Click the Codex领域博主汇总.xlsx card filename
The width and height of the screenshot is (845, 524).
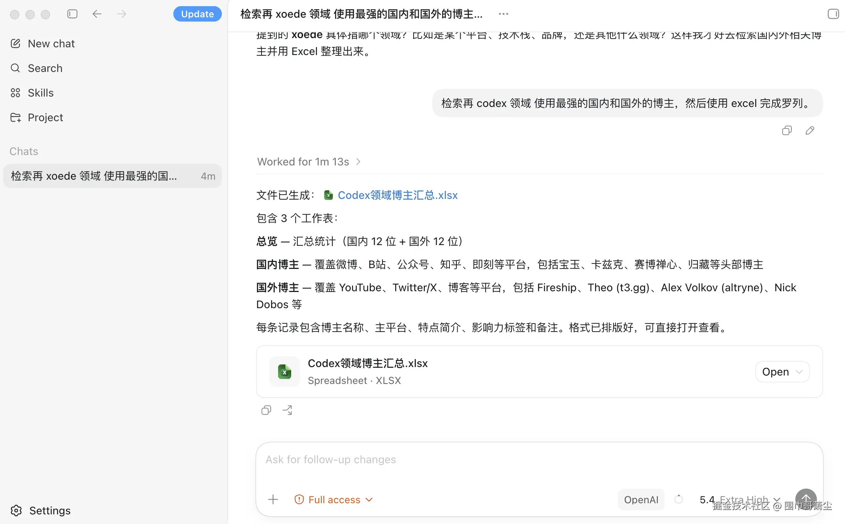click(368, 363)
